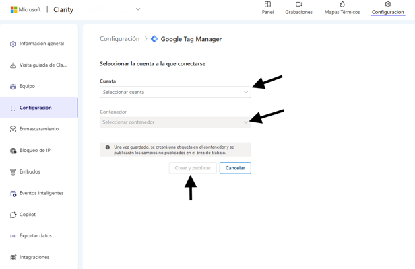Click the Cuenta field label
Image resolution: width=415 pixels, height=269 pixels.
[x=108, y=81]
